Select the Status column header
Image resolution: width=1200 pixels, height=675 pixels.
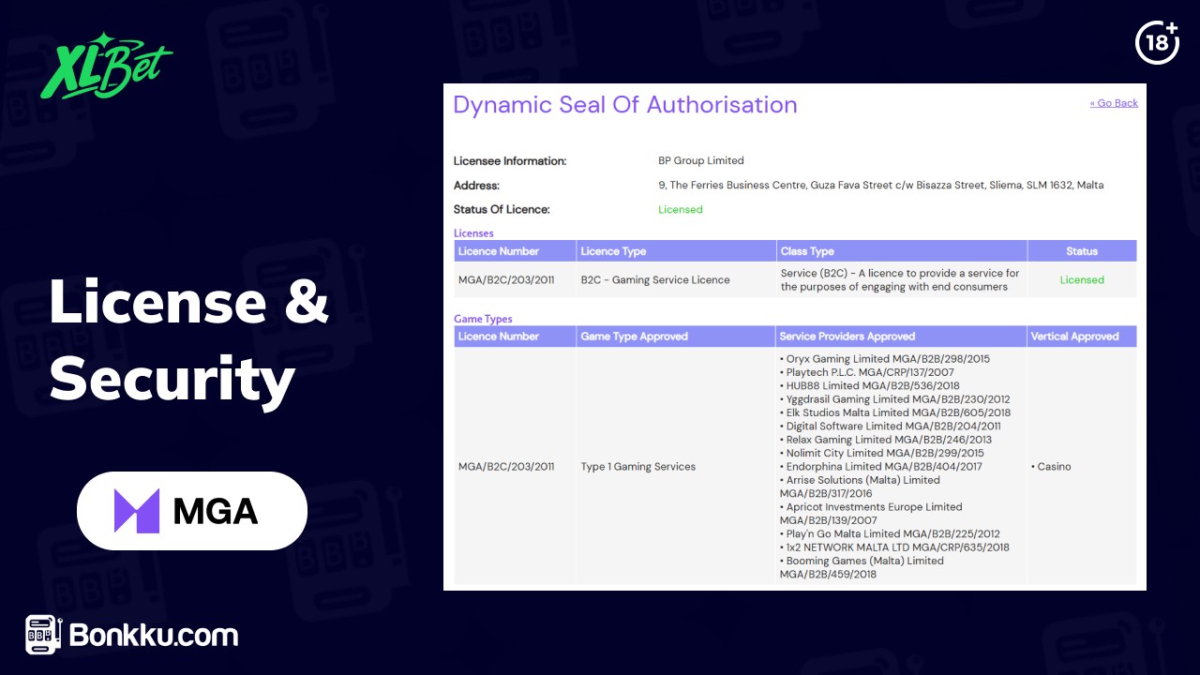[x=1082, y=251]
